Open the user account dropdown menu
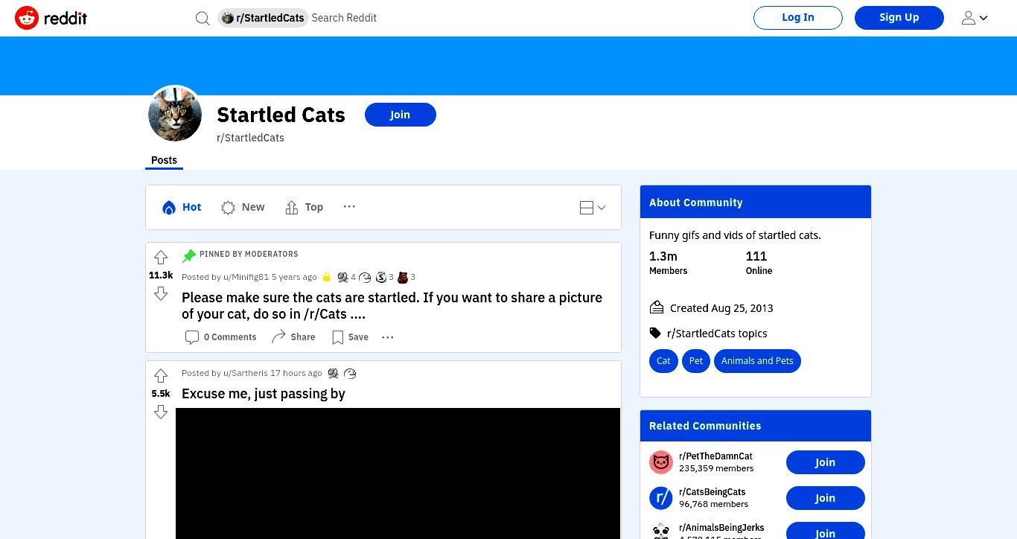The image size is (1017, 539). pos(975,18)
